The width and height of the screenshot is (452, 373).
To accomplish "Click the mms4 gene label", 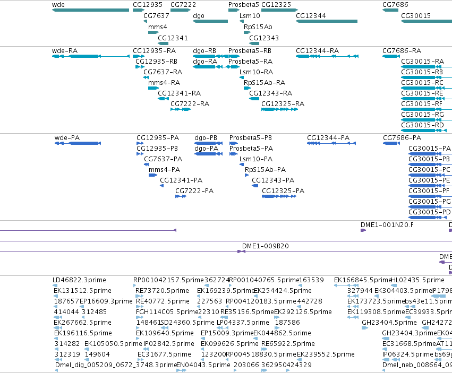I will 157,27.
